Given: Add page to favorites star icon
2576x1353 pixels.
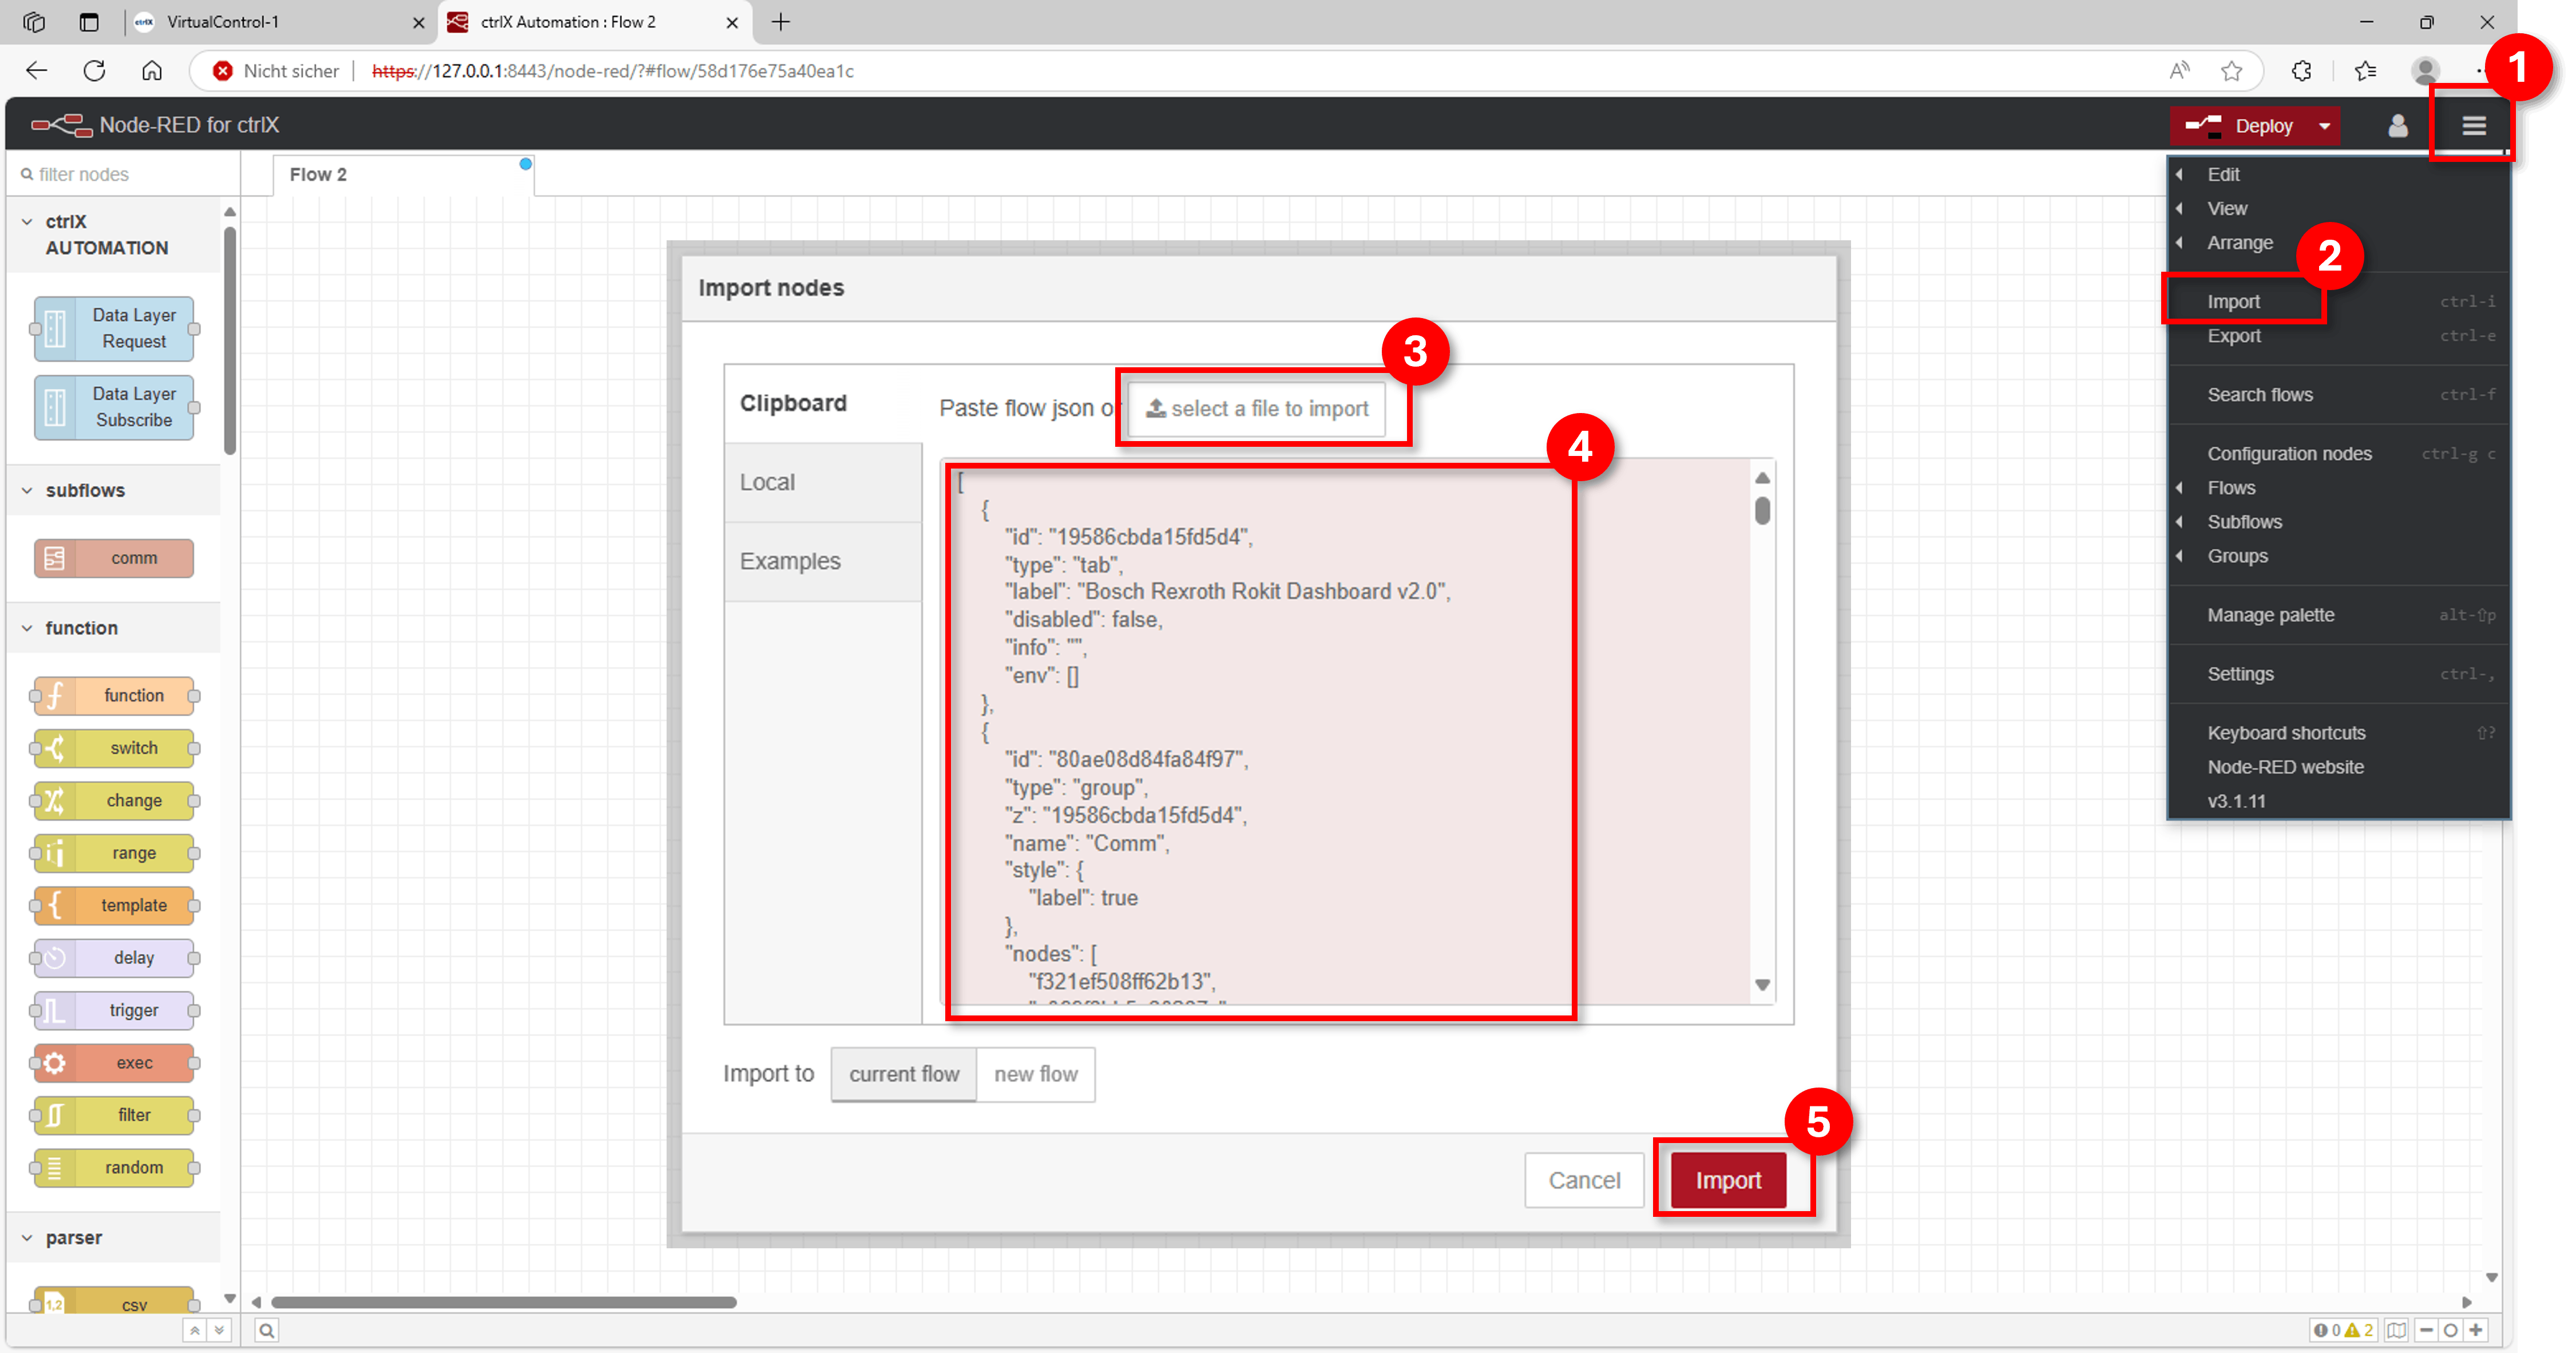Looking at the screenshot, I should 2231,70.
